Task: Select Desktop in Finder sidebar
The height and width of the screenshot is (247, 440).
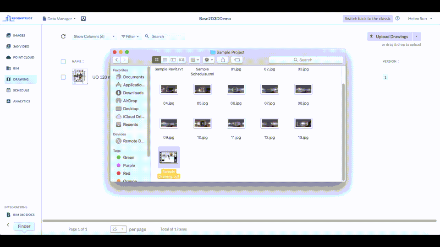Action: tap(127, 109)
